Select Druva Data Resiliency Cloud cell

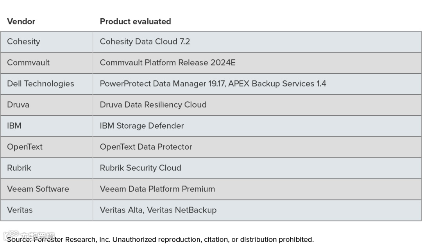153,105
